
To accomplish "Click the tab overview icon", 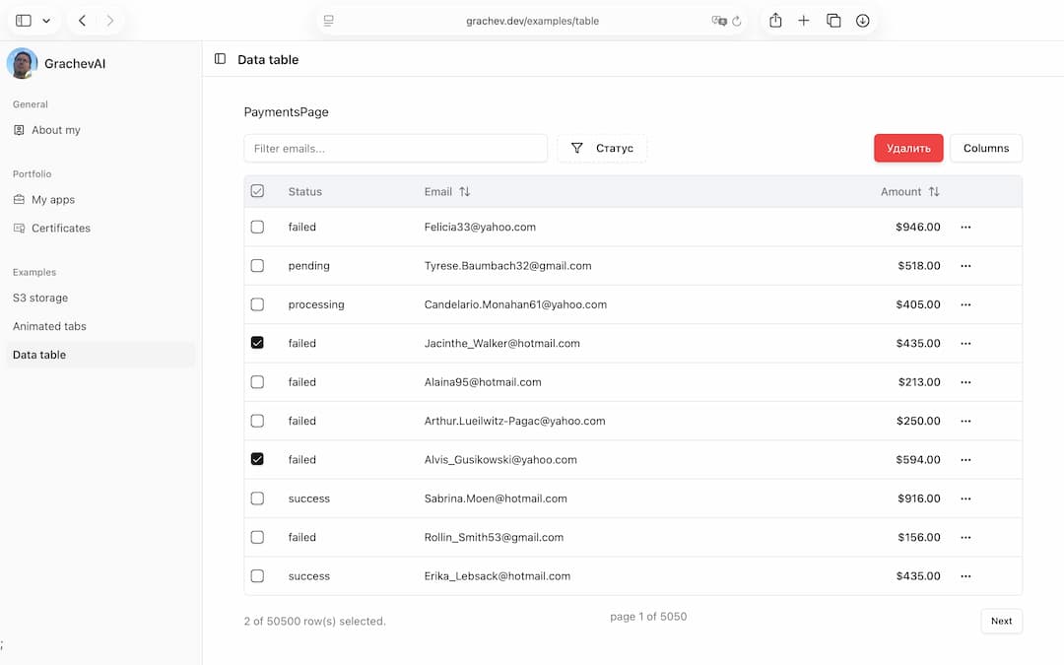I will pyautogui.click(x=833, y=21).
